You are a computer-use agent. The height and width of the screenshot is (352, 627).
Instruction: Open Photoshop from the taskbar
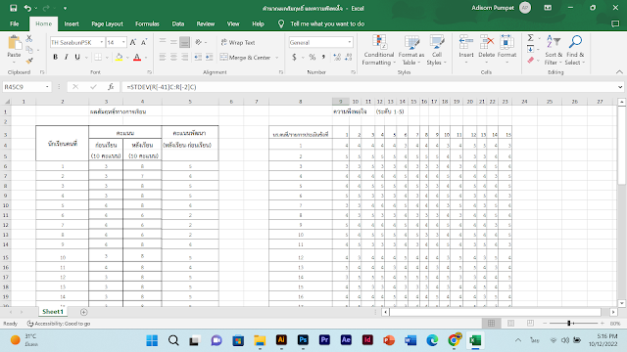coord(303,340)
